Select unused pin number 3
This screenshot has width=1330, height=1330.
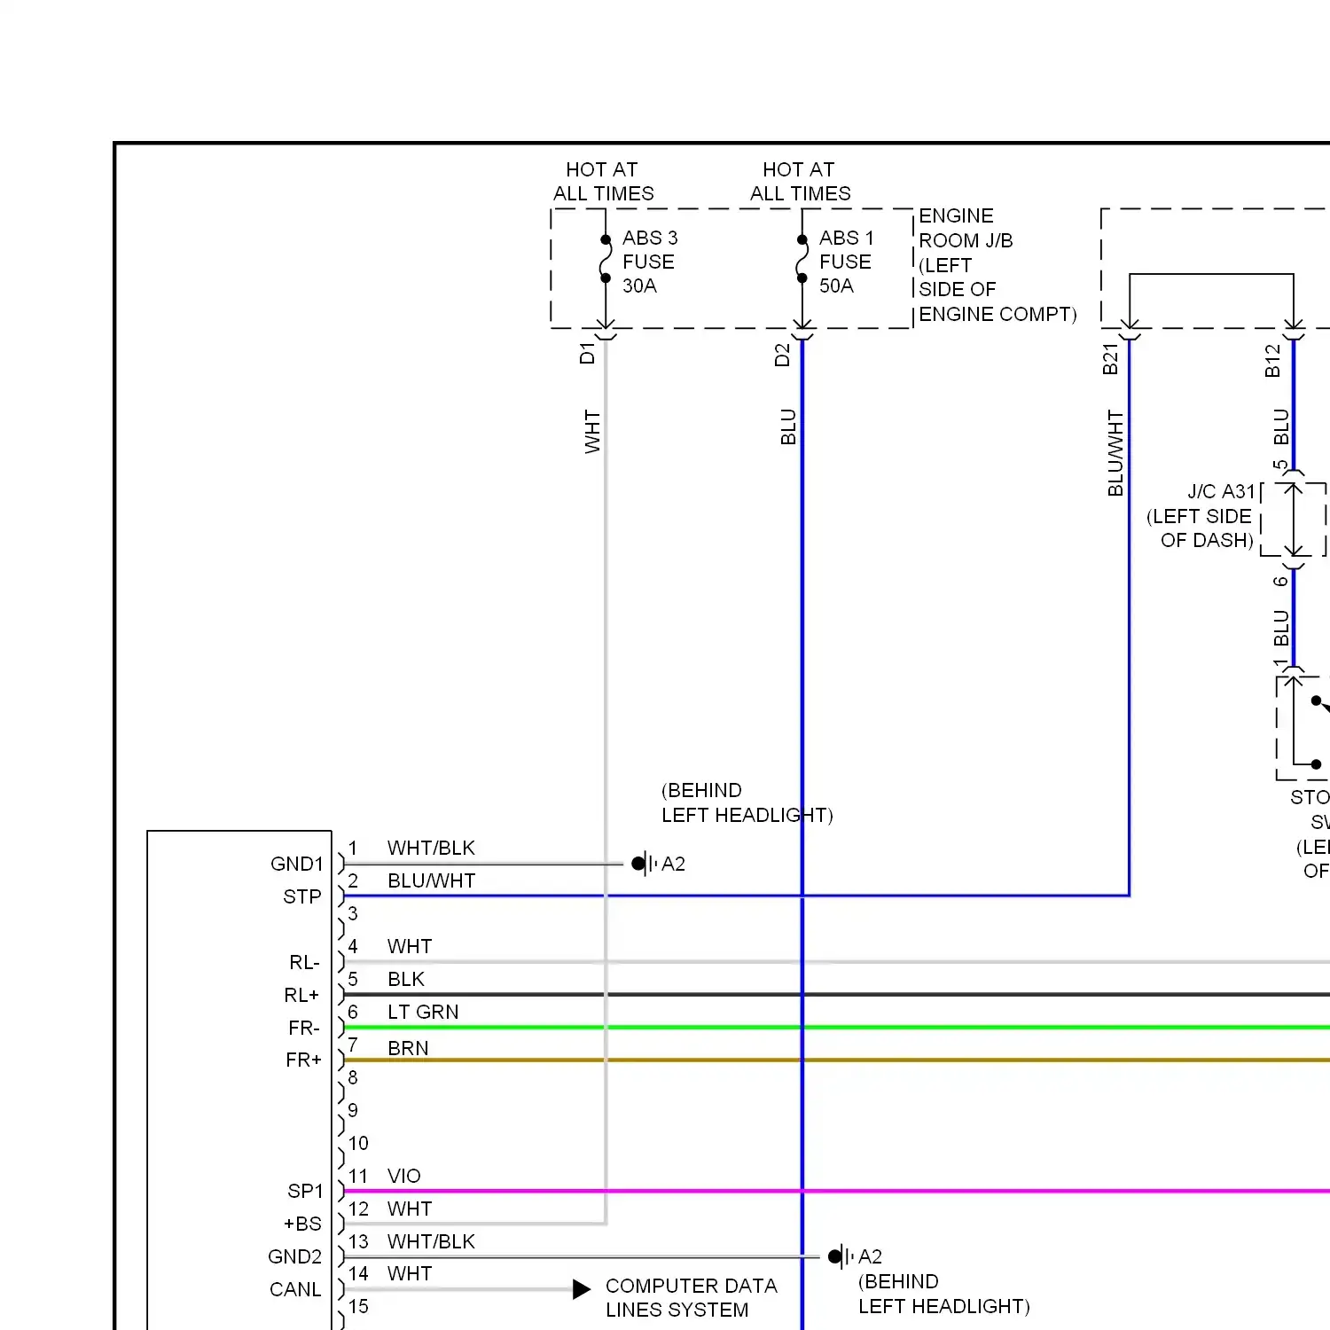coord(353,913)
